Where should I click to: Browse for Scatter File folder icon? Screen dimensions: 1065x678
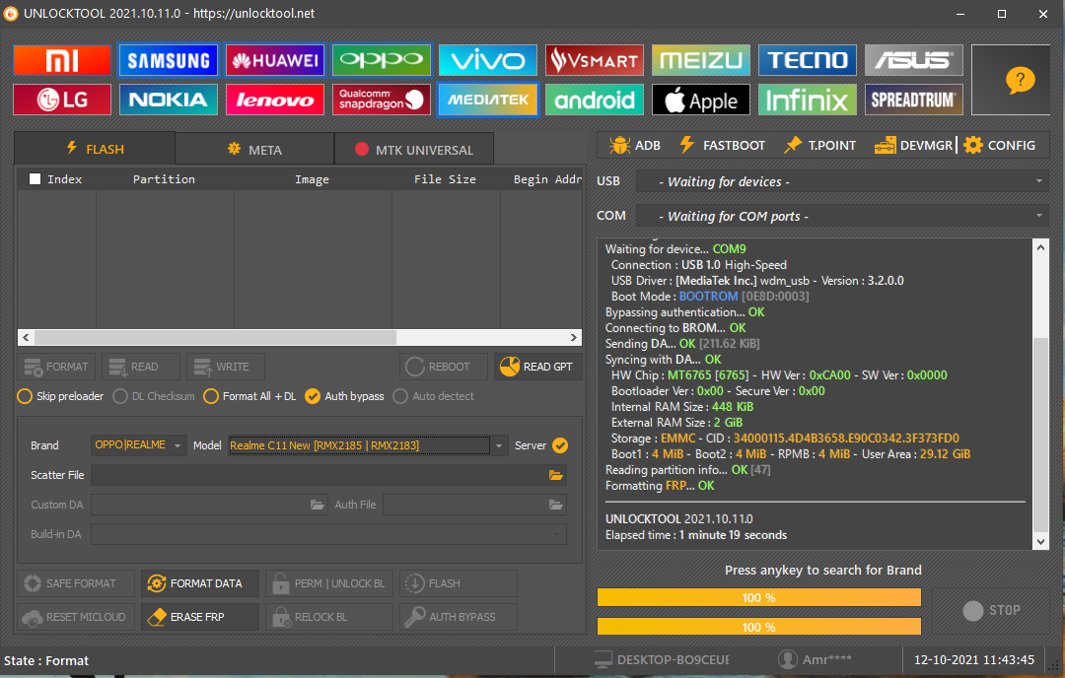coord(555,475)
